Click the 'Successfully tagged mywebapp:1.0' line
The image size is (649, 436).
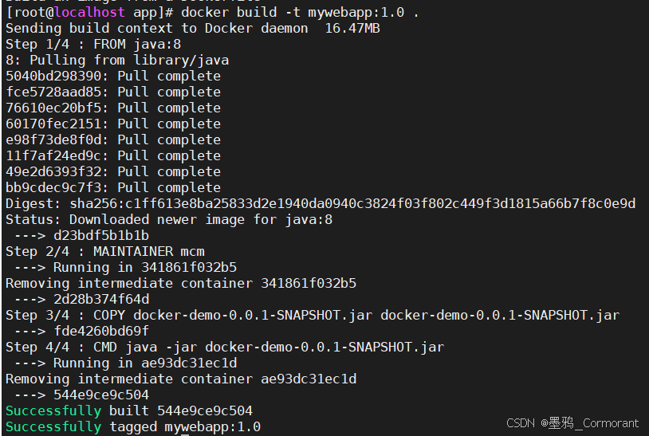[132, 427]
